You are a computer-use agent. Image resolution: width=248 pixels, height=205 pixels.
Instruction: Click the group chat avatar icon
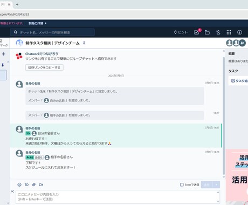point(19,43)
